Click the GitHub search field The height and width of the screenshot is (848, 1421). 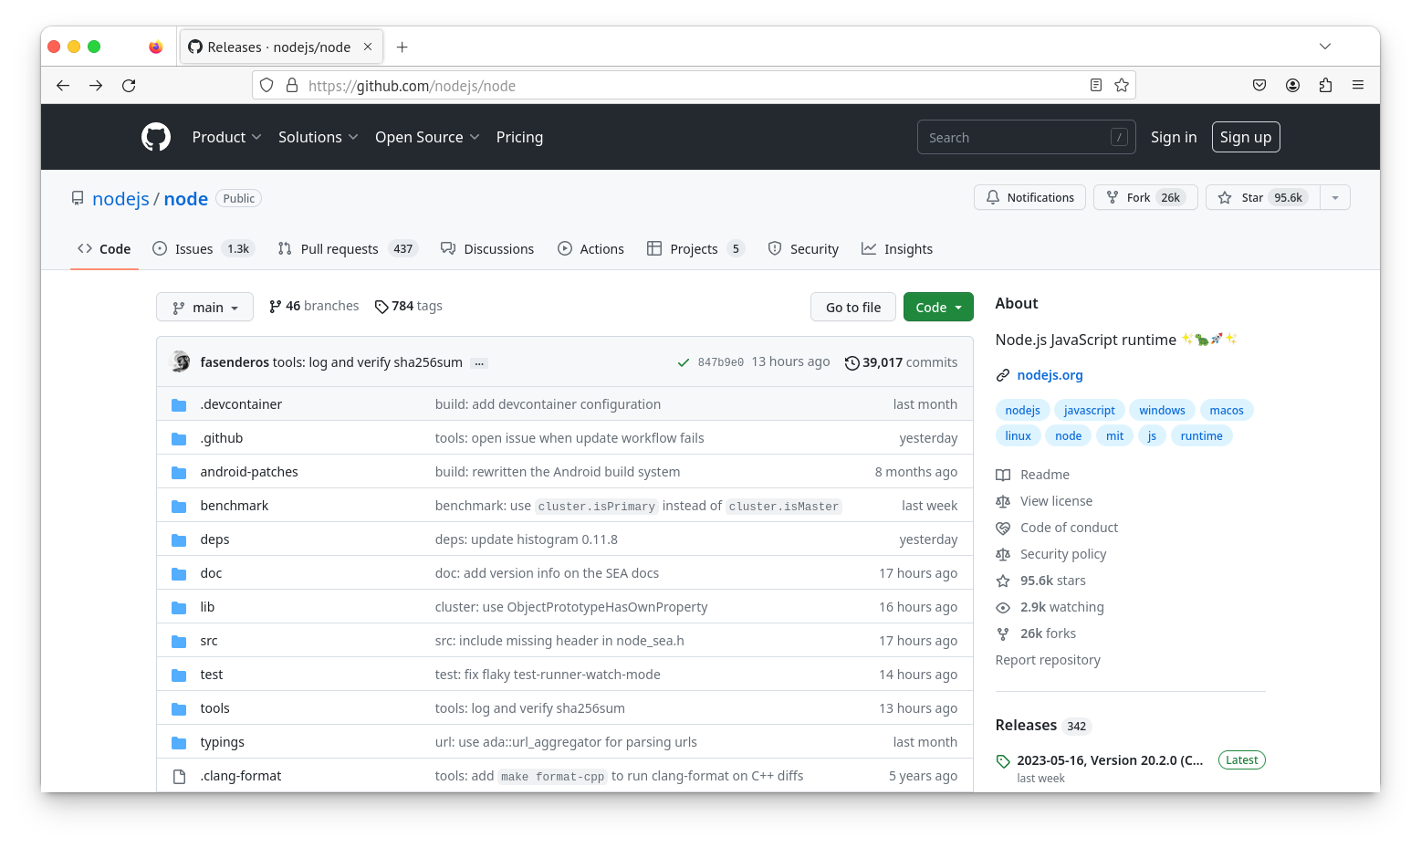point(1027,137)
